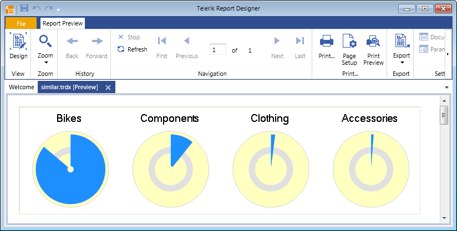This screenshot has height=231, width=457.
Task: Go Back in history
Action: 72,47
